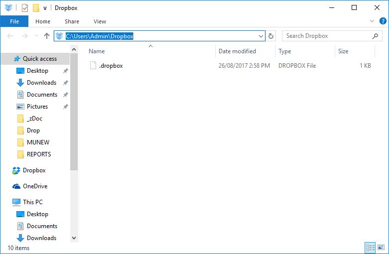Open Documents under Quick access

click(42, 95)
